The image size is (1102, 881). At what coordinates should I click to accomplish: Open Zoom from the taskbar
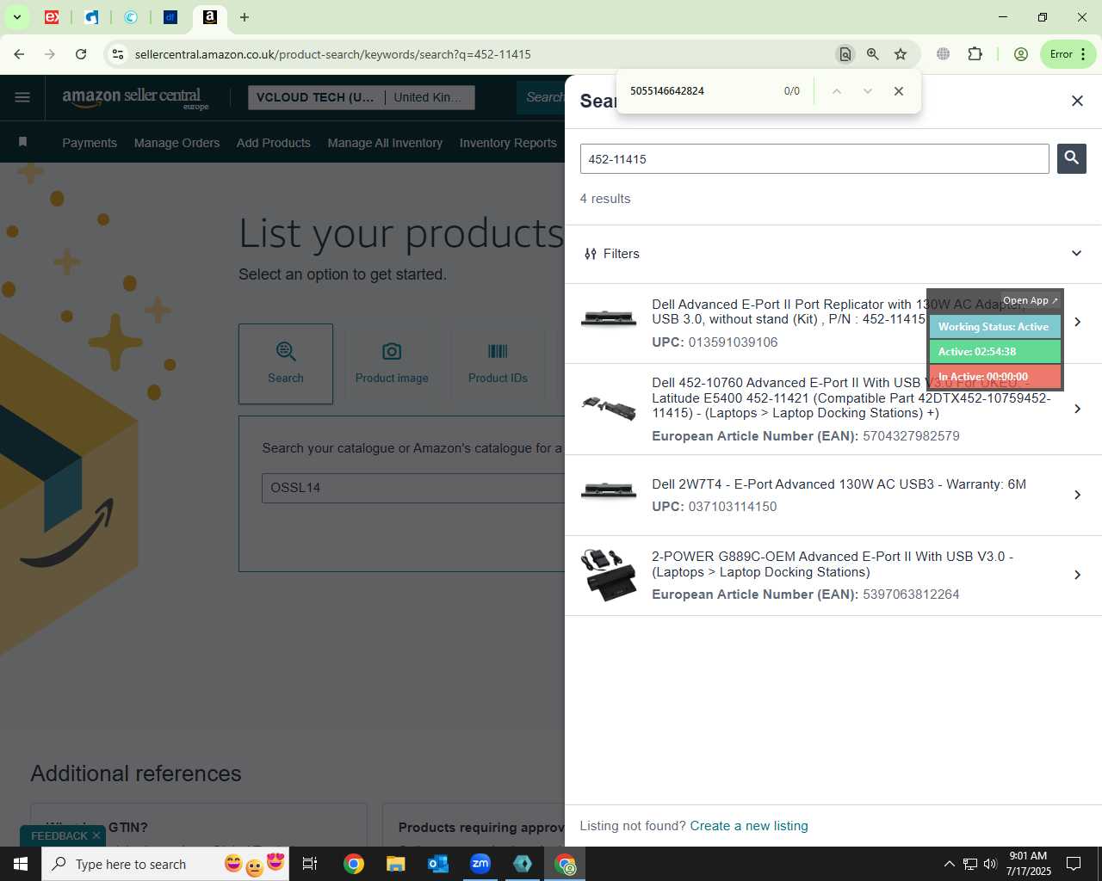click(480, 864)
